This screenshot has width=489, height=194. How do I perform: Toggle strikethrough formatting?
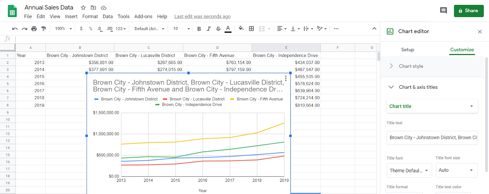pyautogui.click(x=218, y=29)
